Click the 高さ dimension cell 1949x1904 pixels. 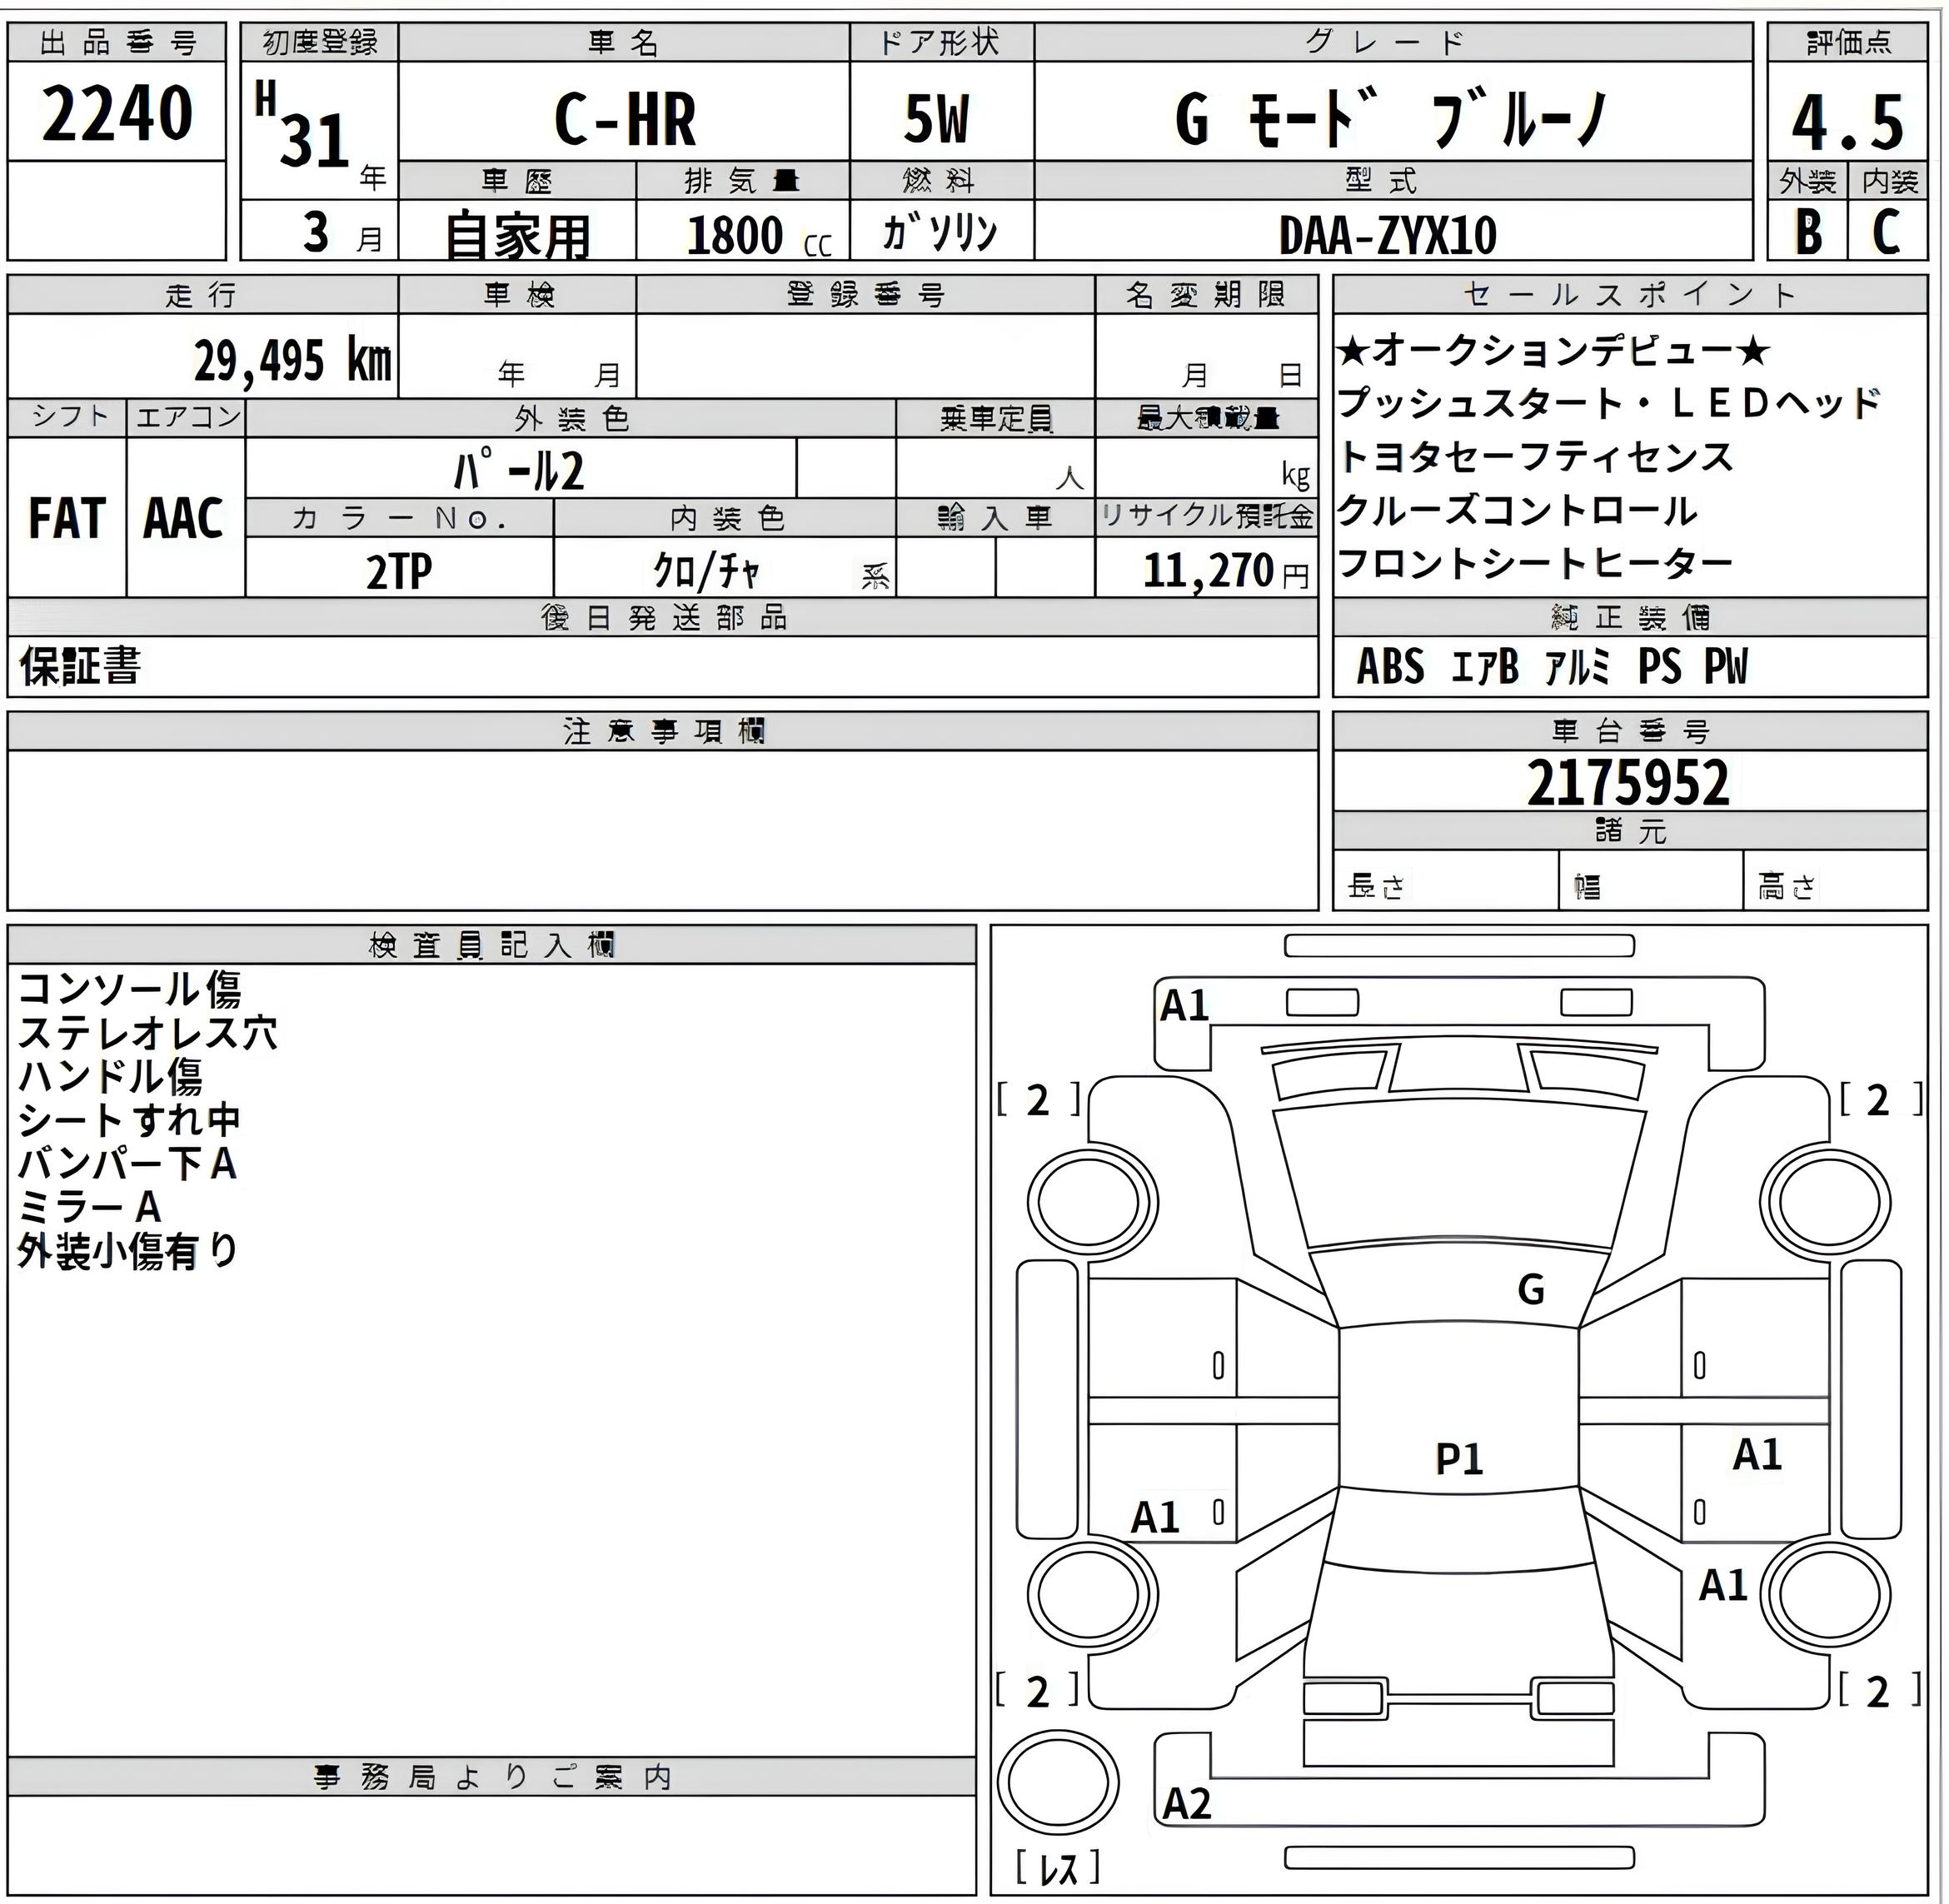pos(1835,881)
